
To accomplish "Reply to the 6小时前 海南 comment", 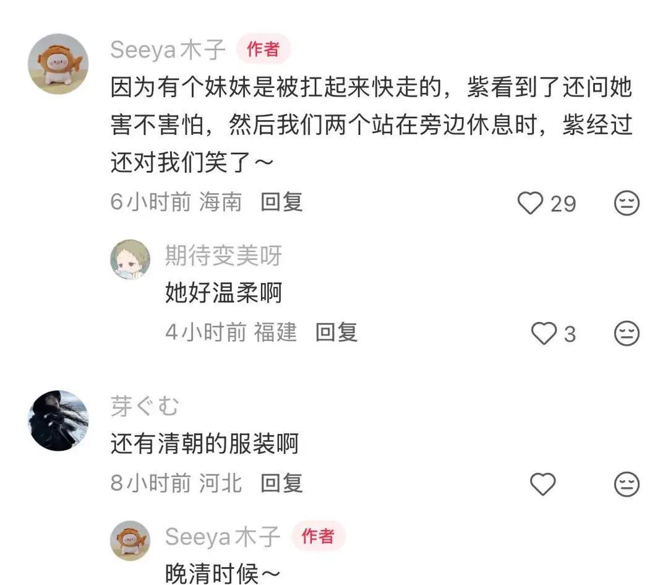I will coord(281,202).
